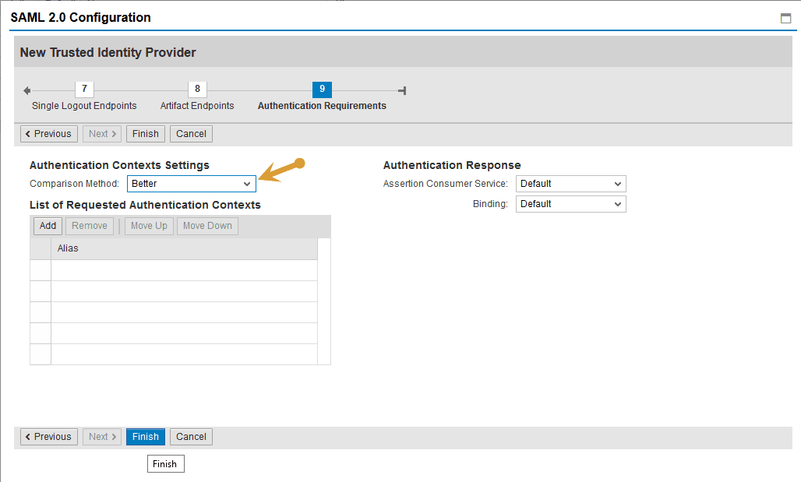Click the roadmap end marker icon
The width and height of the screenshot is (801, 482).
pos(402,90)
